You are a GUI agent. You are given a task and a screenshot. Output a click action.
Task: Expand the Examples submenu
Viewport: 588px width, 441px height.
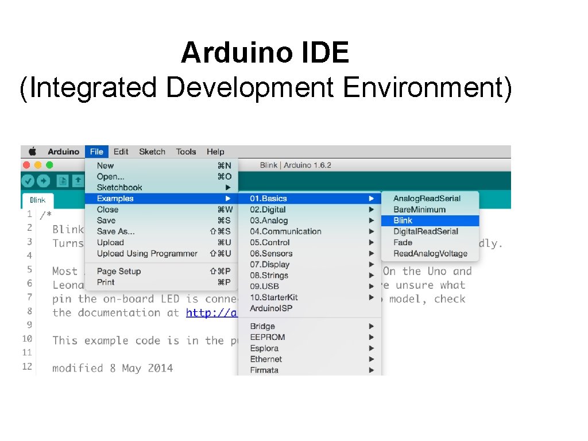click(161, 198)
